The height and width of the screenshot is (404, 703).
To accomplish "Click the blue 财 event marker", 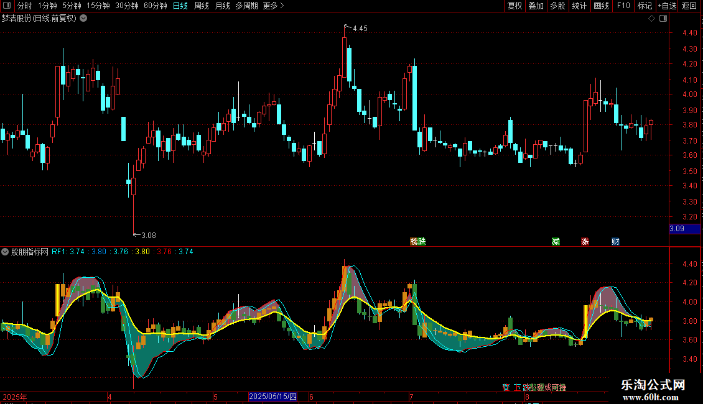I will pos(615,241).
